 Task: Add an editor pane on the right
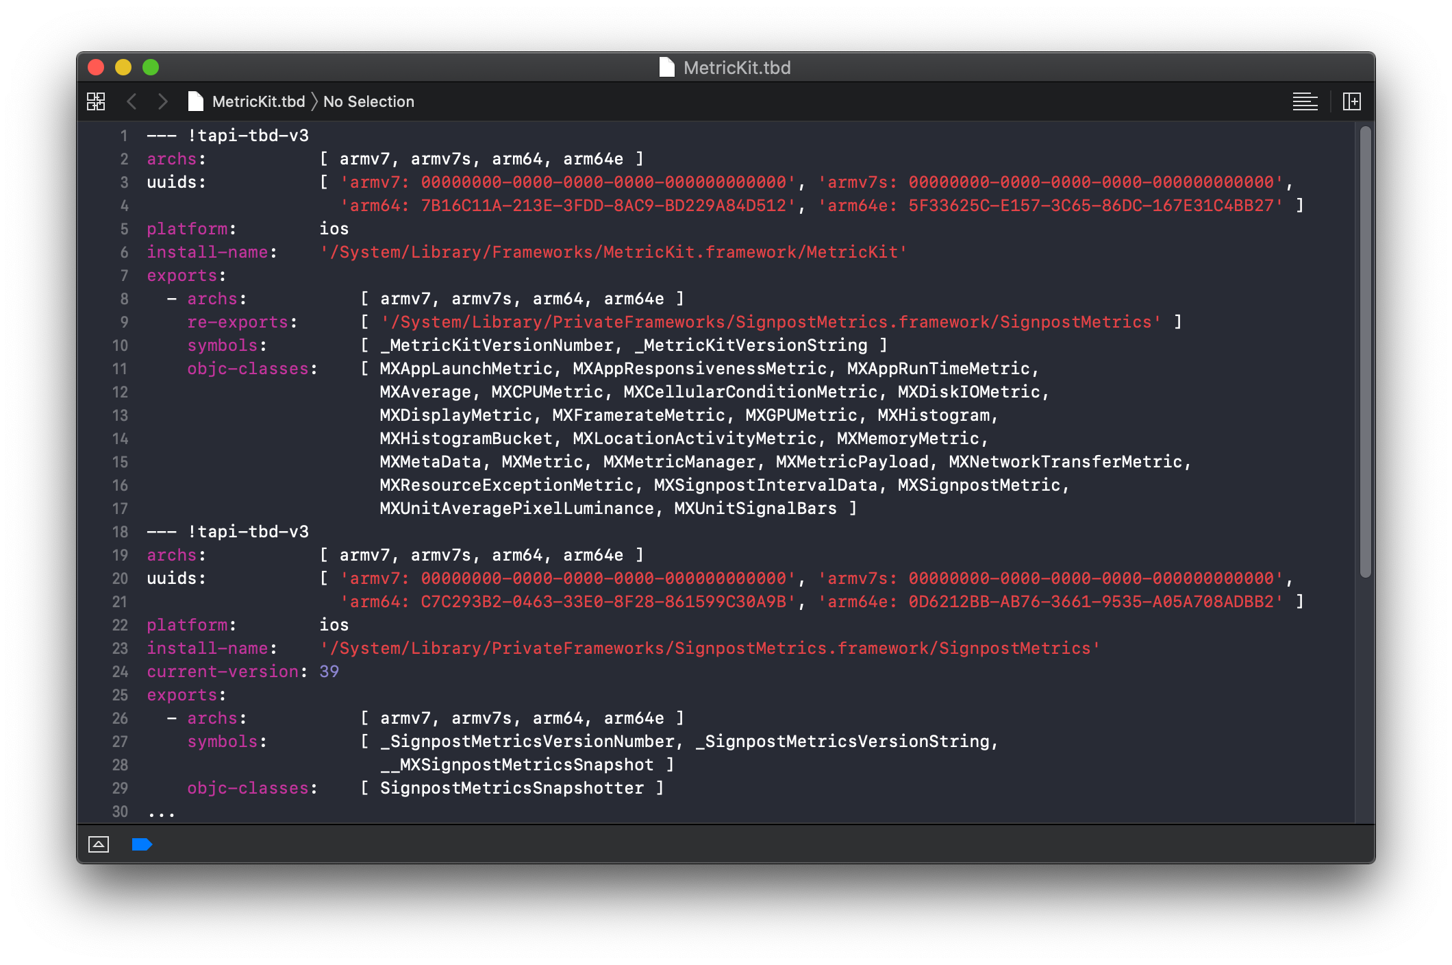coord(1352,101)
